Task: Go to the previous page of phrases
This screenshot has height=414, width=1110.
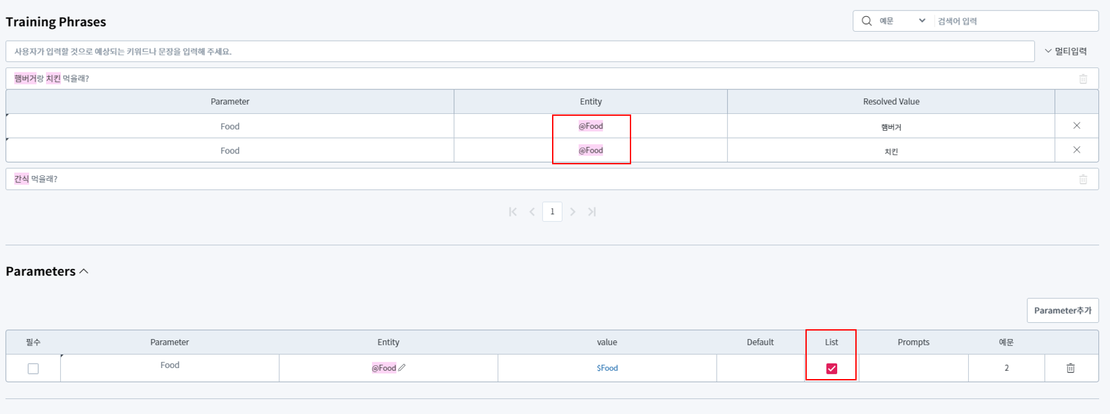Action: pyautogui.click(x=532, y=212)
